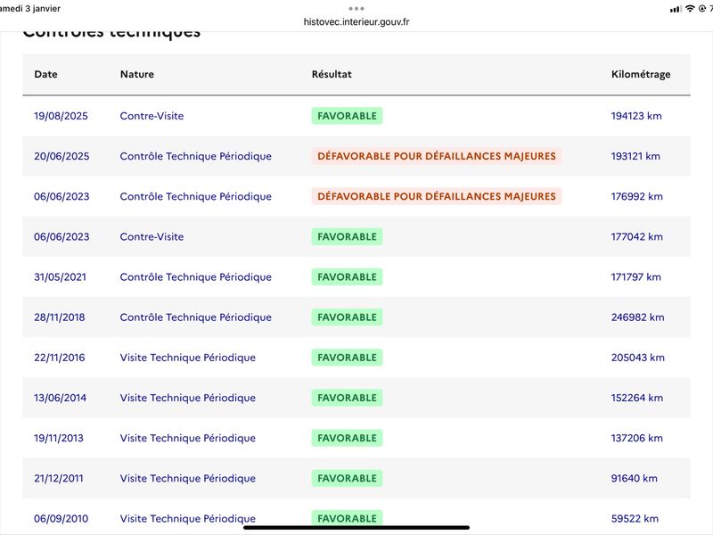The image size is (713, 535).
Task: Tap the three-dot multitasking icon at top
Action: (356, 8)
